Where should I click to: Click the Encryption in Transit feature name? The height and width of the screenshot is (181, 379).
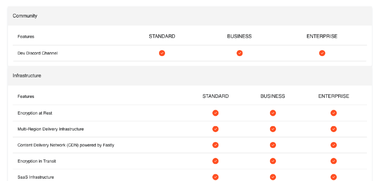pos(37,161)
